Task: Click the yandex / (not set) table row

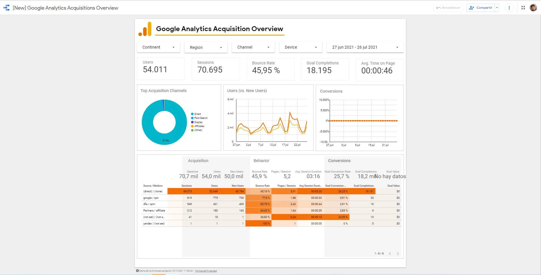Action: (x=271, y=224)
